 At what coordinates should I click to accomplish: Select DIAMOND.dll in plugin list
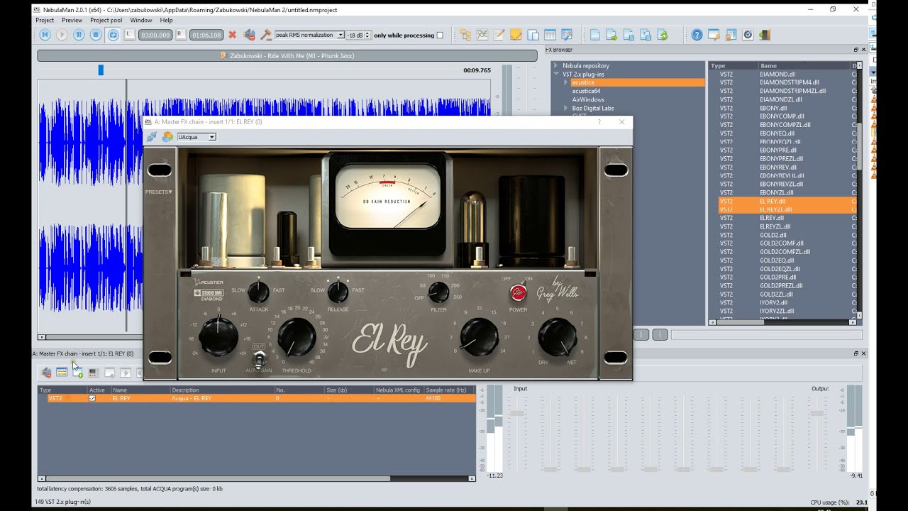[x=777, y=74]
